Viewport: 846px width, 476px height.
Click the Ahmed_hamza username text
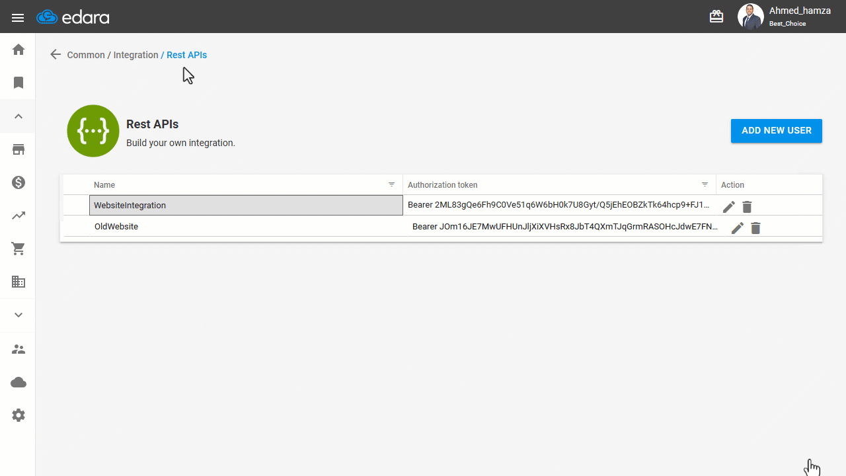click(x=800, y=11)
